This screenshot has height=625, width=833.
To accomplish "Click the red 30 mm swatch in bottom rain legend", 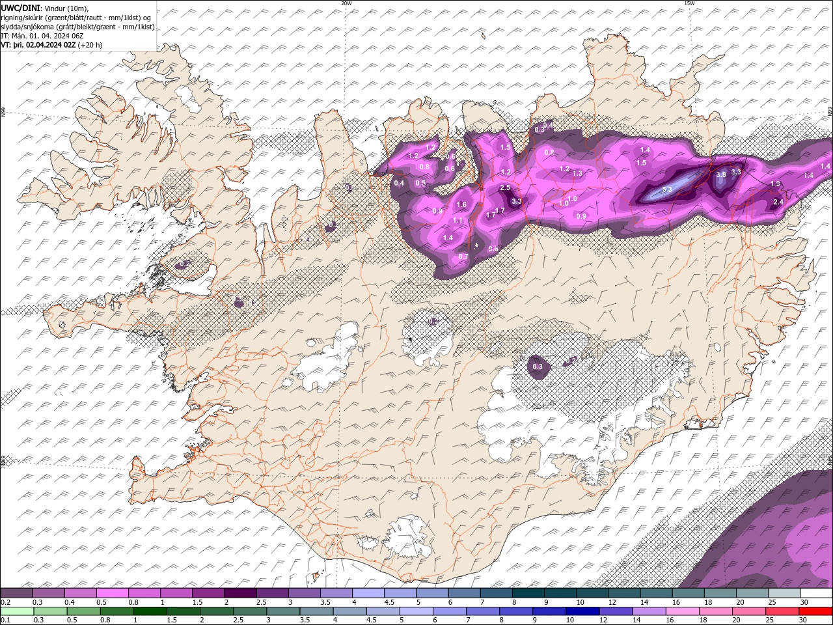I will [816, 611].
